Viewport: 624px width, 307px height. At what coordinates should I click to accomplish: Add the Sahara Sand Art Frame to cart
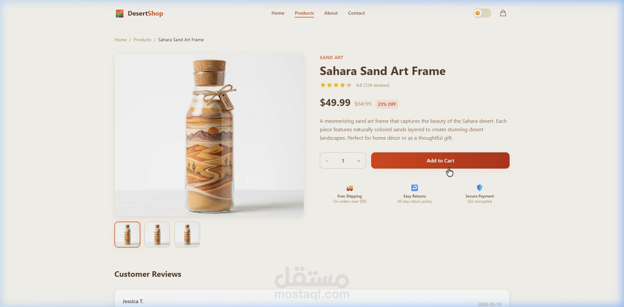440,160
